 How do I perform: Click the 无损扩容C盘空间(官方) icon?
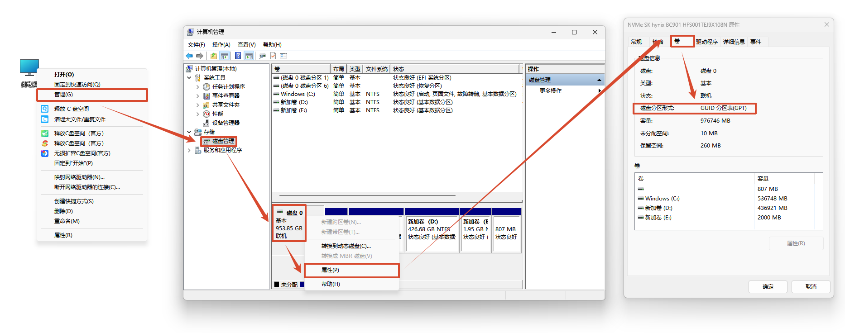pyautogui.click(x=44, y=153)
